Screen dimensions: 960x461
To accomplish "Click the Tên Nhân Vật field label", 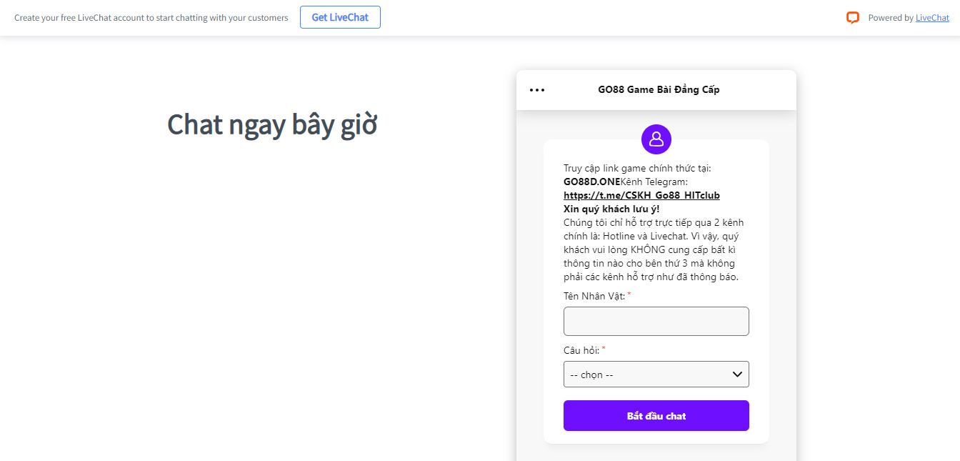I will (x=594, y=296).
